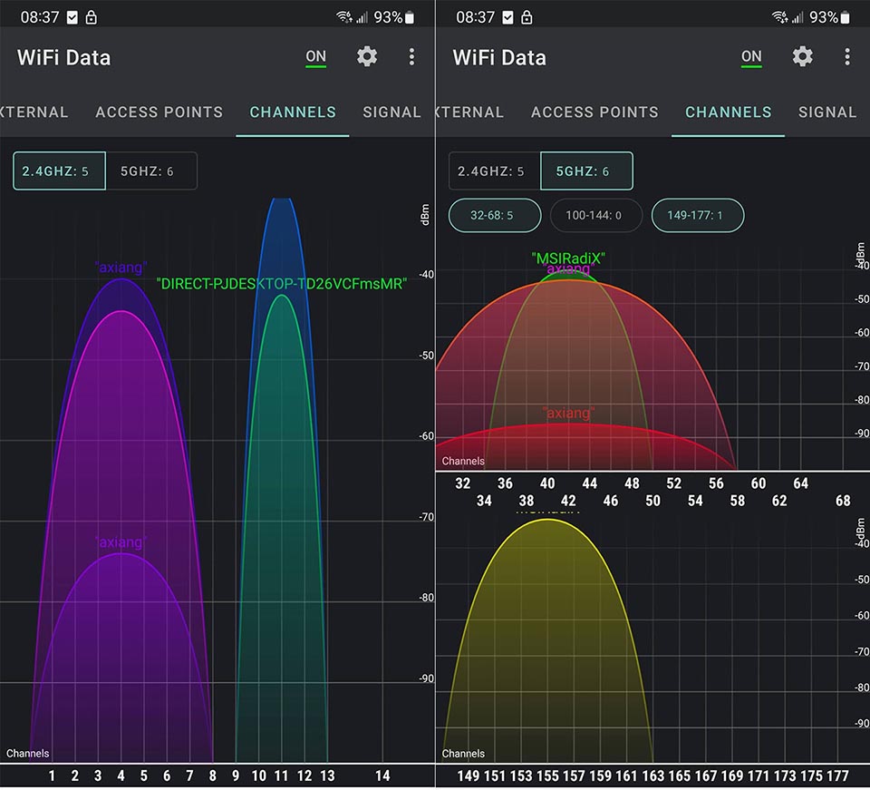Screen dimensions: 870x790
Task: Switch to Access Points tab on left screen
Action: pos(159,112)
